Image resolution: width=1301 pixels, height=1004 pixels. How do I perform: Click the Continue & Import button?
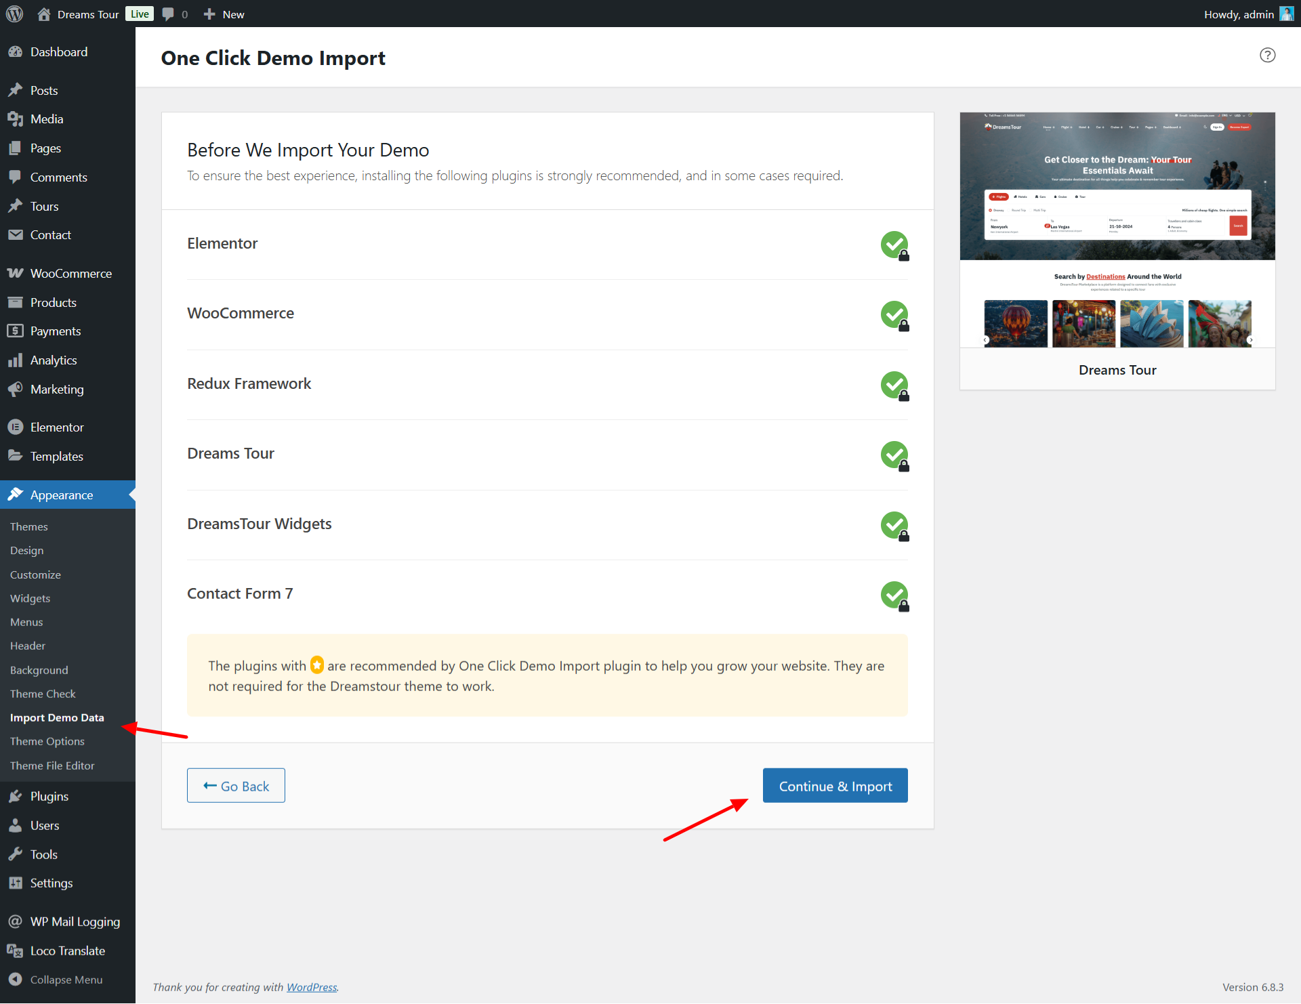835,786
